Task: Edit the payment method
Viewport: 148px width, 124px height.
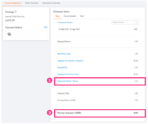Action: [45, 27]
